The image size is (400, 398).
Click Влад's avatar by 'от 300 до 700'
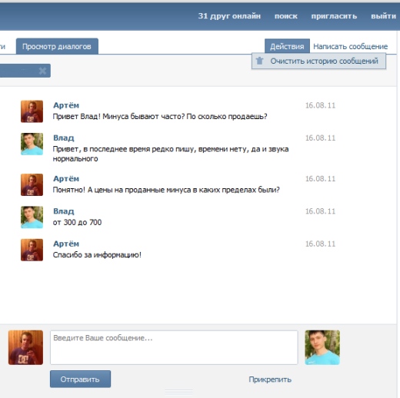coord(32,217)
